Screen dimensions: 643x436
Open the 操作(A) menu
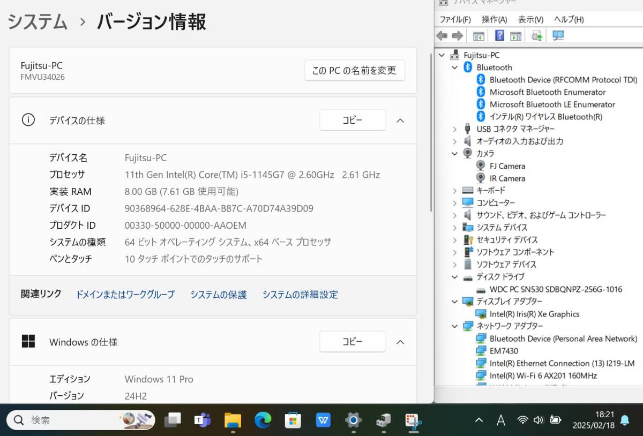click(x=494, y=19)
